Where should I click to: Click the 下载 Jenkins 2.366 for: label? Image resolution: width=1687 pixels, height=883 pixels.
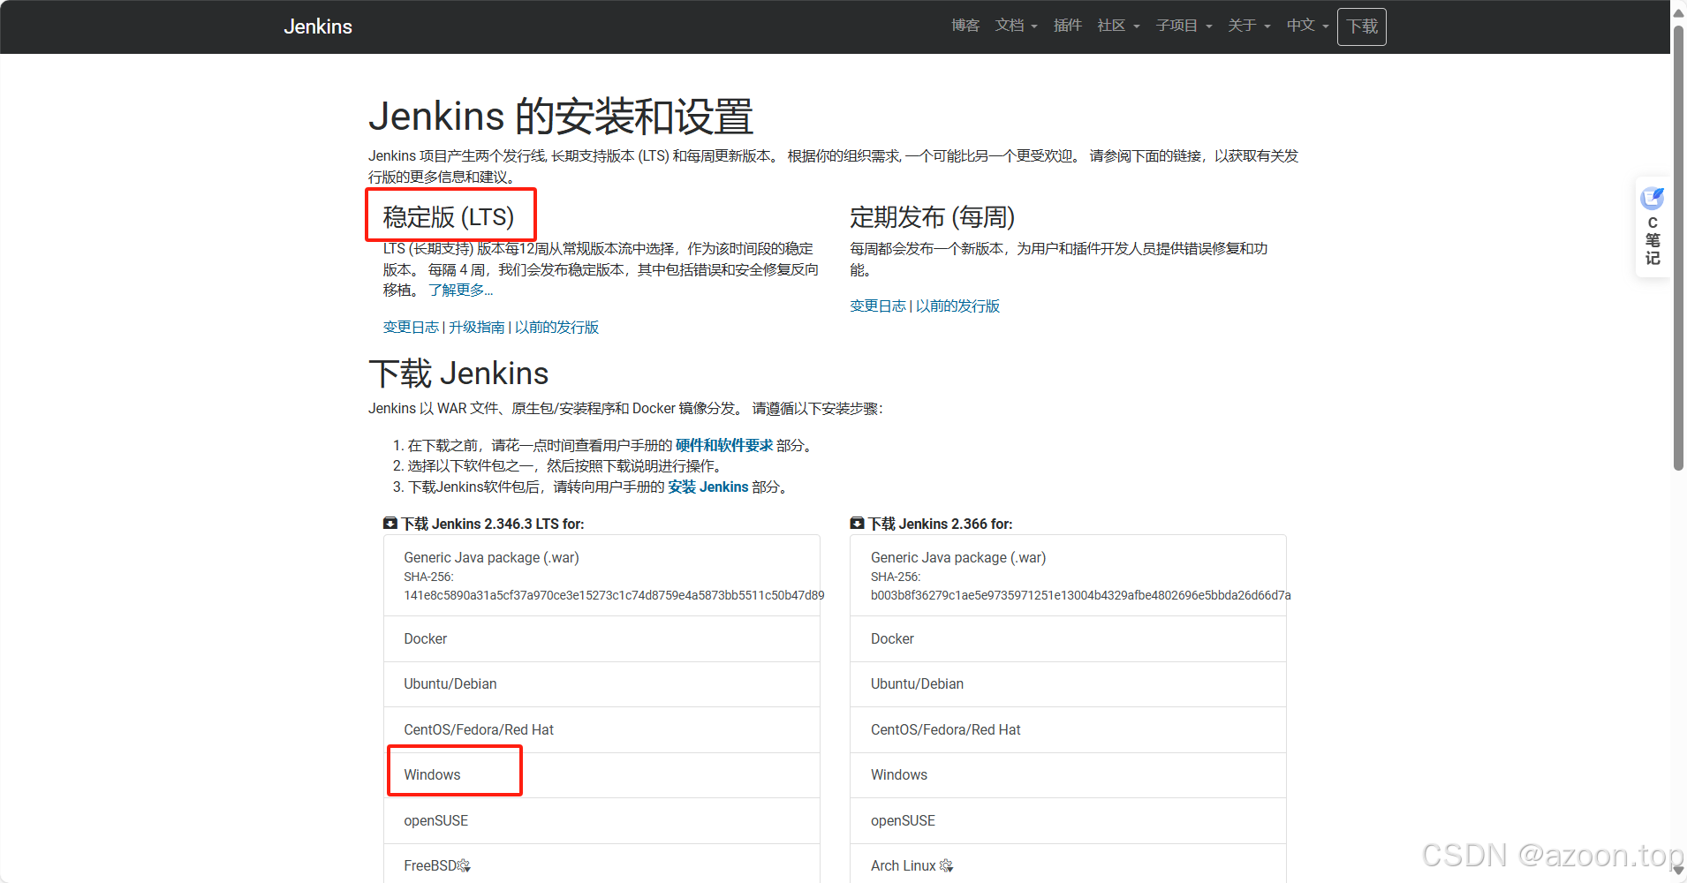(x=932, y=524)
